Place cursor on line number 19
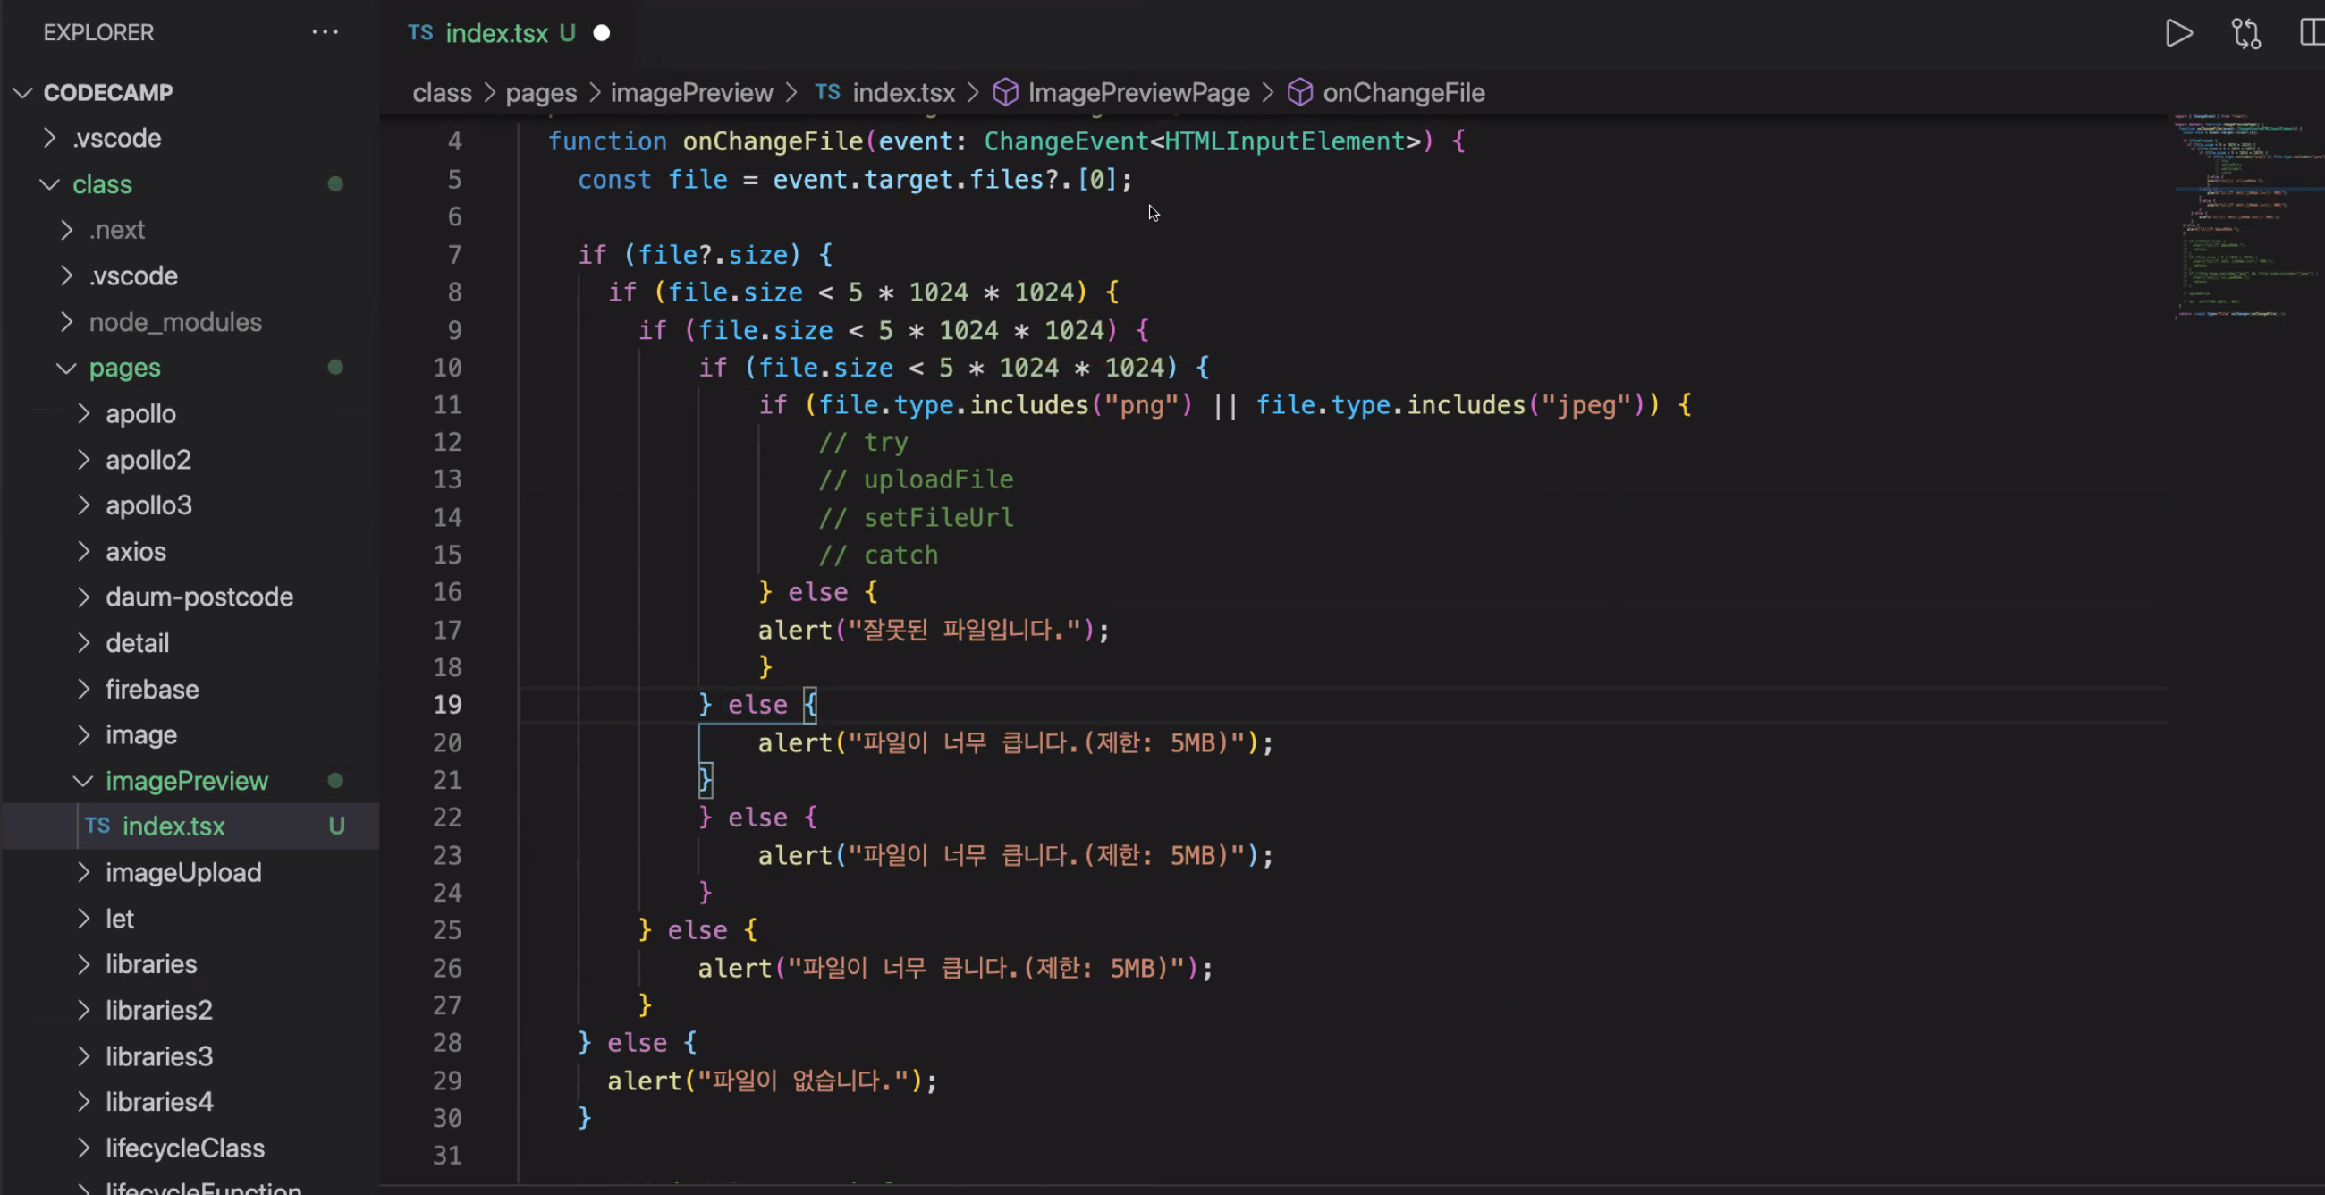2325x1195 pixels. pyautogui.click(x=447, y=705)
